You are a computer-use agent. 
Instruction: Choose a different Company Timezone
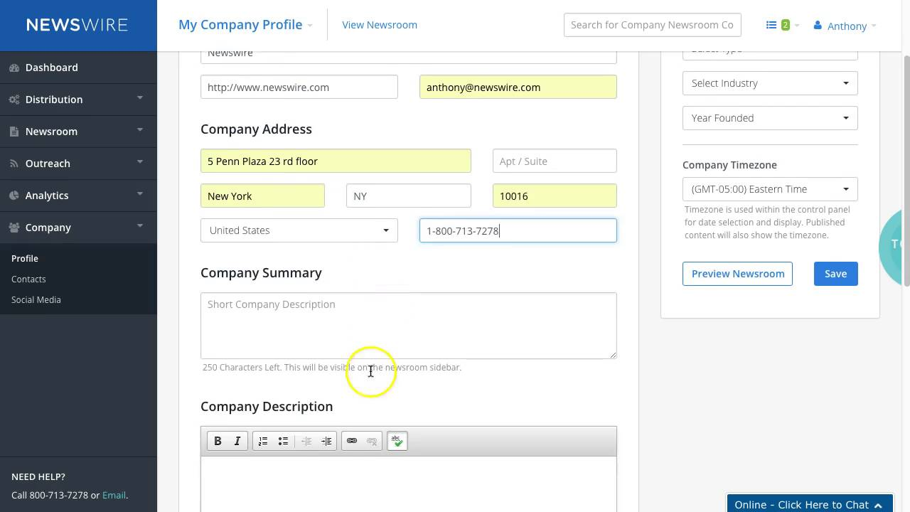770,189
